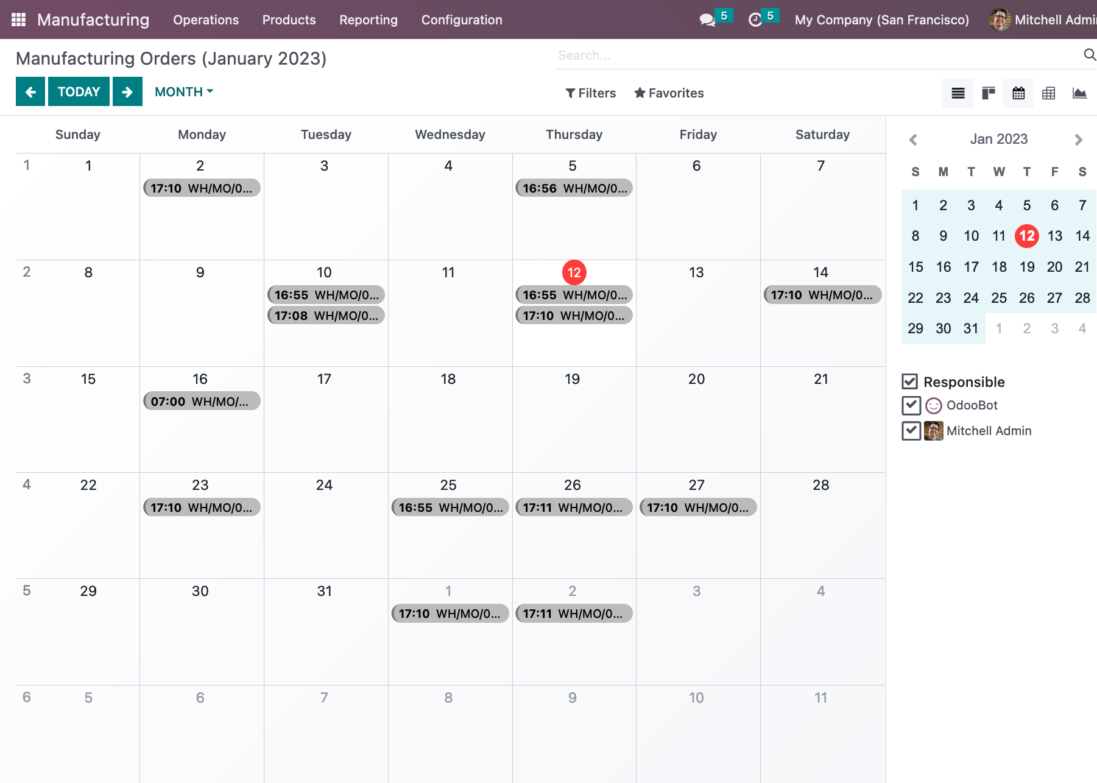Click Mitchell Admin avatar in Responsible filter
Image resolution: width=1097 pixels, height=783 pixels.
934,431
